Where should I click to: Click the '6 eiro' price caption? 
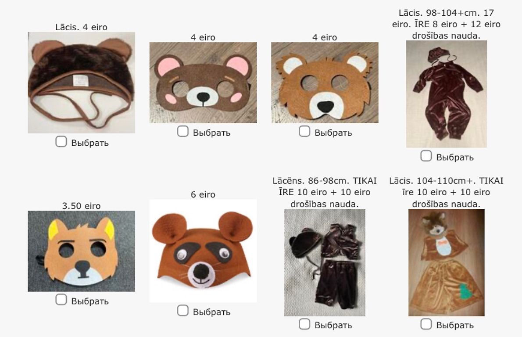203,194
